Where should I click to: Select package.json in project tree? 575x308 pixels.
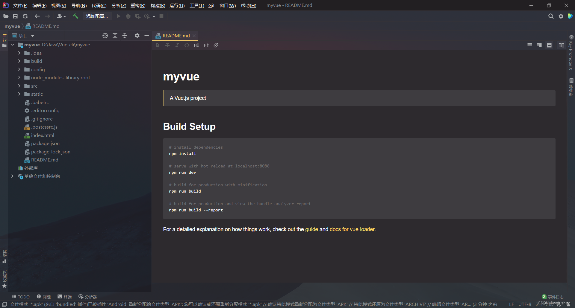click(x=45, y=144)
